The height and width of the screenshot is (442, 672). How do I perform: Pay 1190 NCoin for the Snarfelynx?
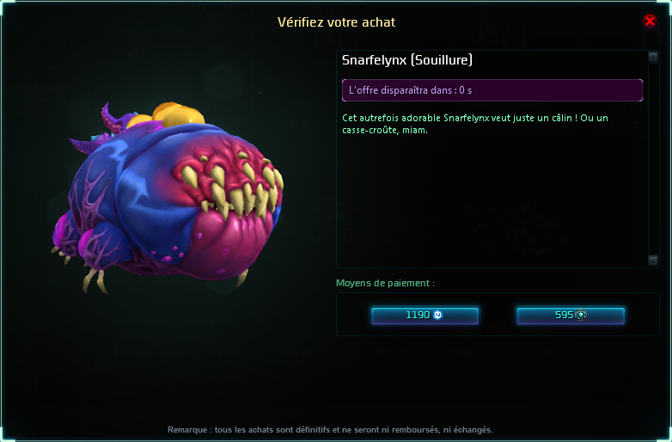[425, 315]
